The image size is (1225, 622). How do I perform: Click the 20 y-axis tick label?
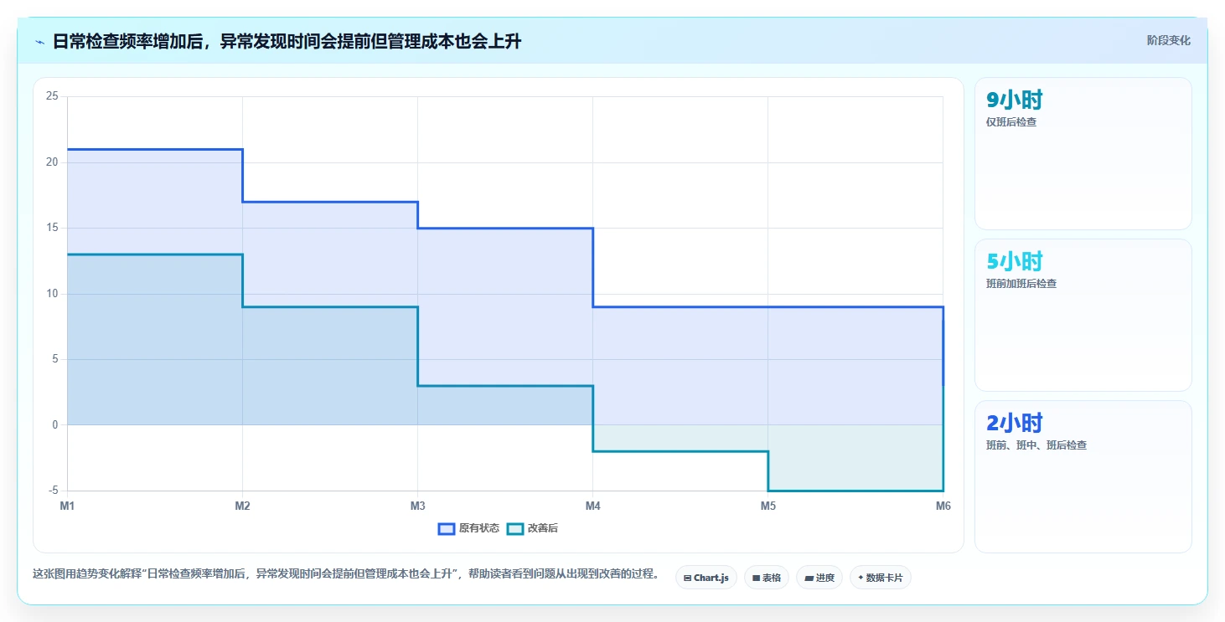pyautogui.click(x=52, y=162)
